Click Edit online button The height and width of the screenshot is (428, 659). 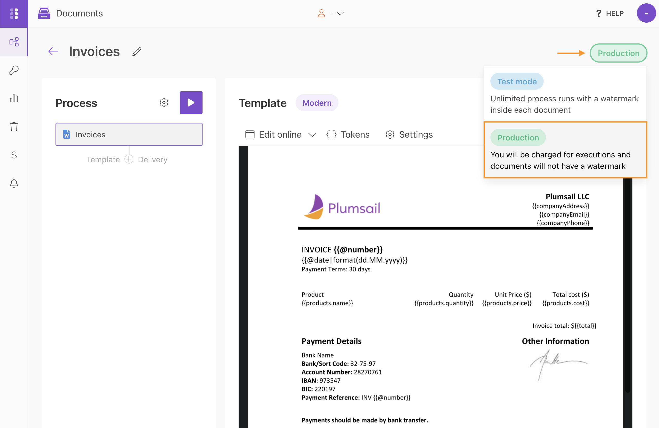[273, 134]
